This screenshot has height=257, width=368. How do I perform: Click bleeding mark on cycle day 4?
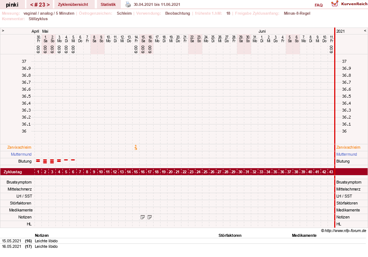(59, 161)
